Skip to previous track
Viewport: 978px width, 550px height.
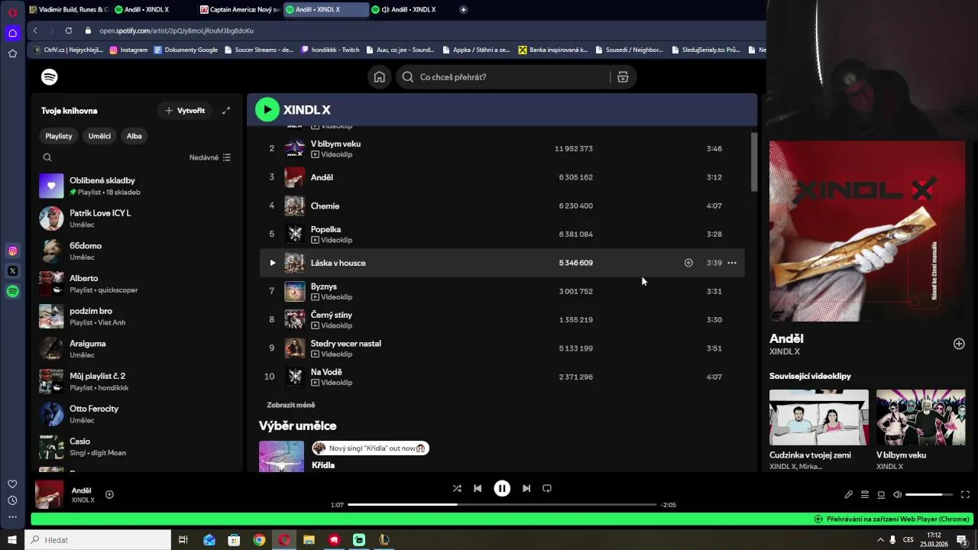[x=478, y=488]
